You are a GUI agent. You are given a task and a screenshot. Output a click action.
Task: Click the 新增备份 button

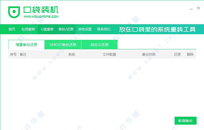pyautogui.click(x=185, y=121)
